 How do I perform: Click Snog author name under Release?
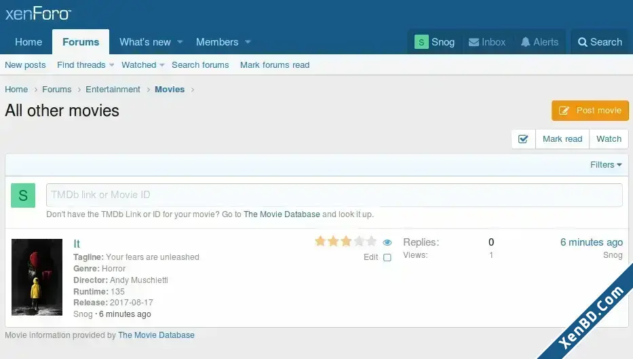[83, 314]
